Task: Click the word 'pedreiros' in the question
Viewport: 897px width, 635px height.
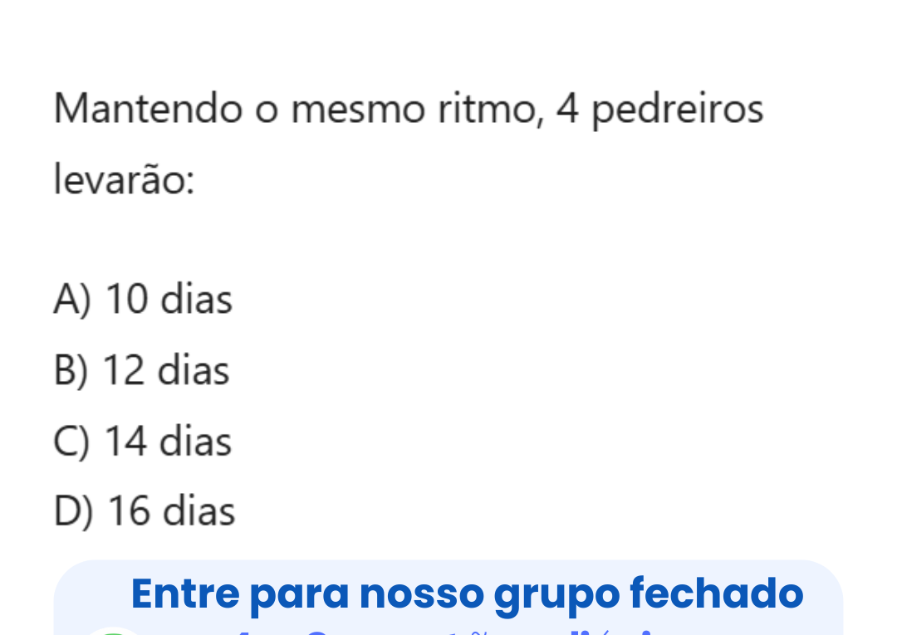Action: (677, 110)
